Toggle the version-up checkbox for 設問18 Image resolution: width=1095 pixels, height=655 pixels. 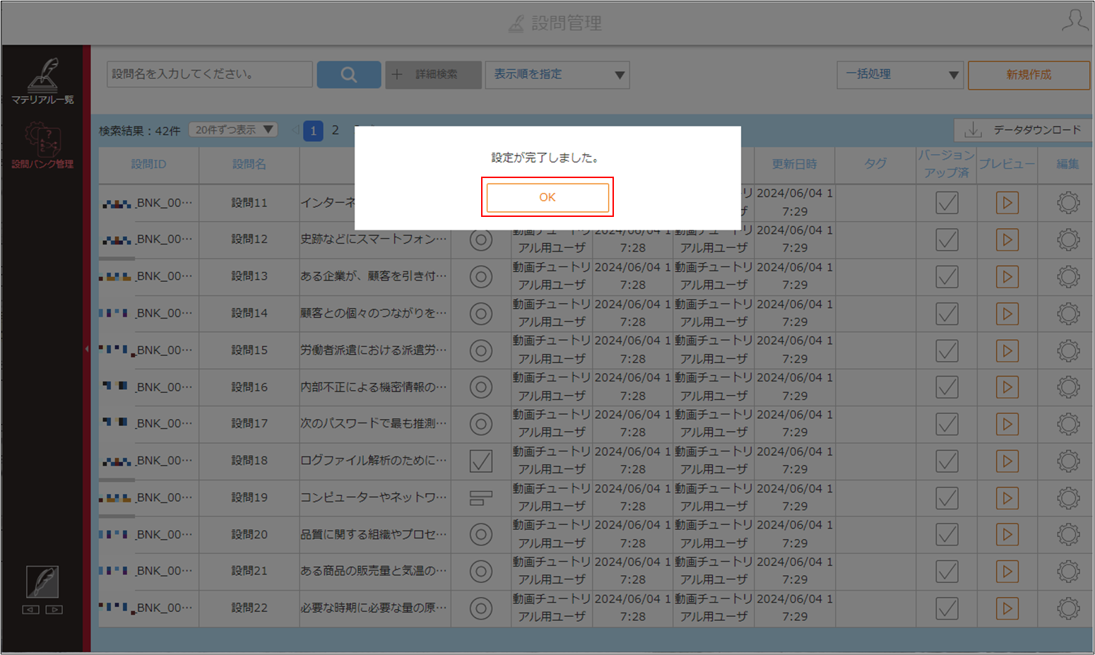pyautogui.click(x=947, y=461)
